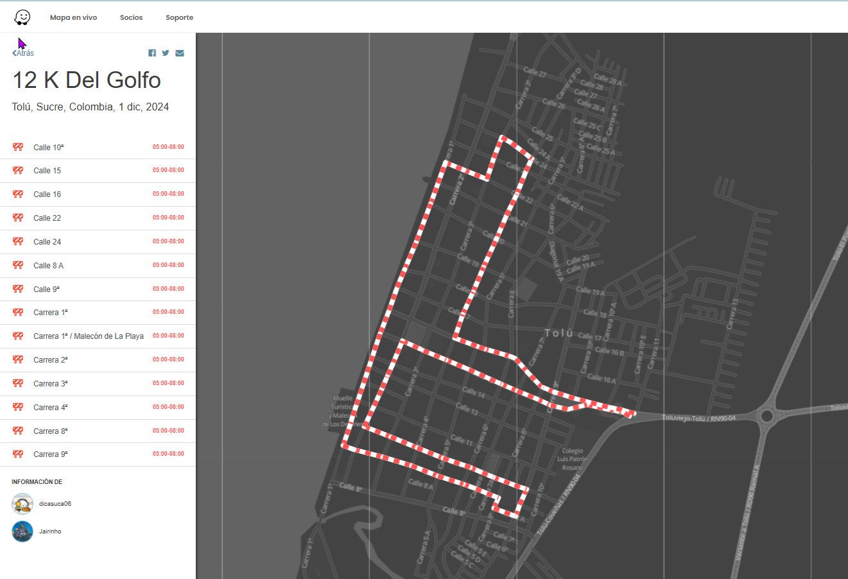848x579 pixels.
Task: Click closure barrier icon next to Carrera 4ª
Action: pos(18,408)
